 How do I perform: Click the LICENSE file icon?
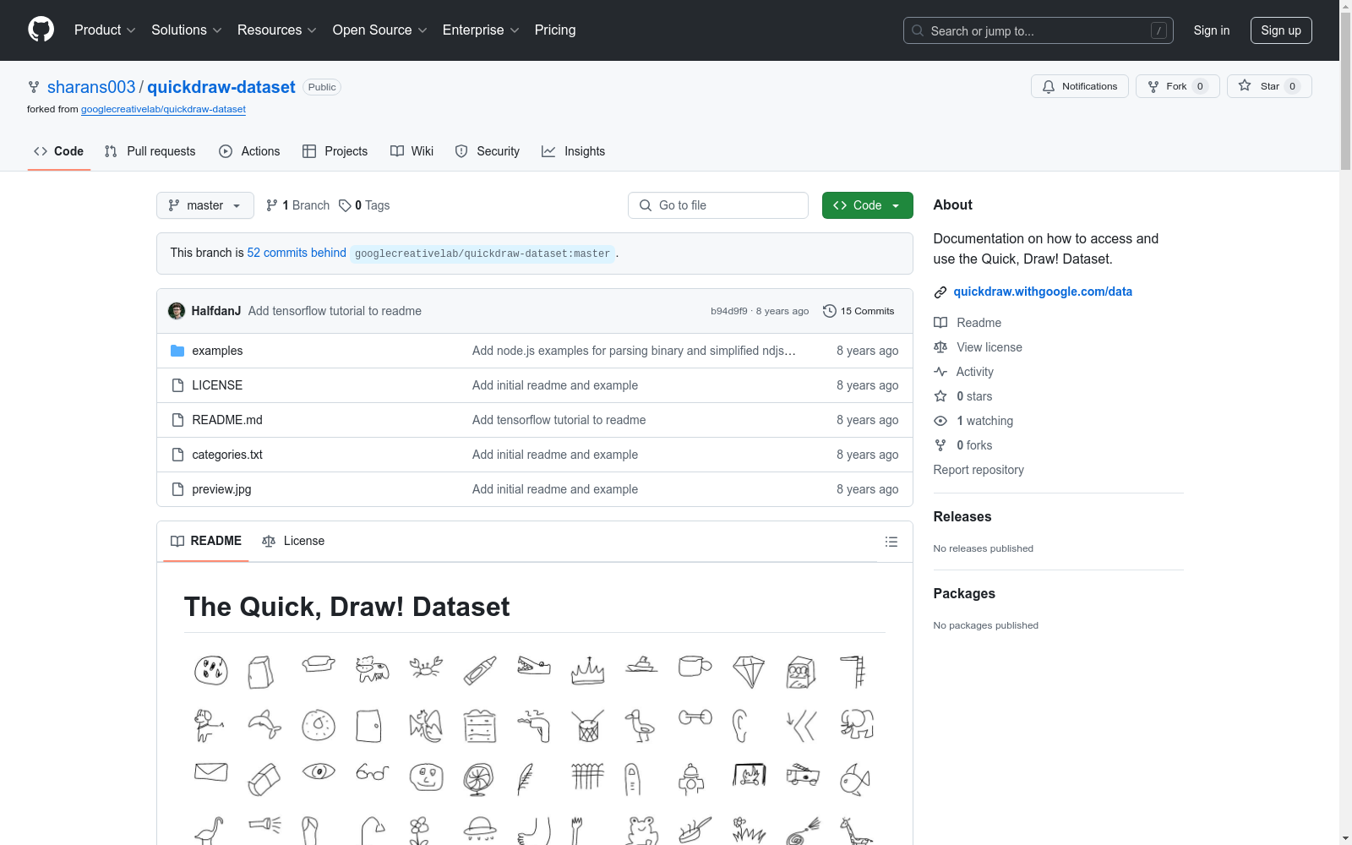pyautogui.click(x=177, y=385)
